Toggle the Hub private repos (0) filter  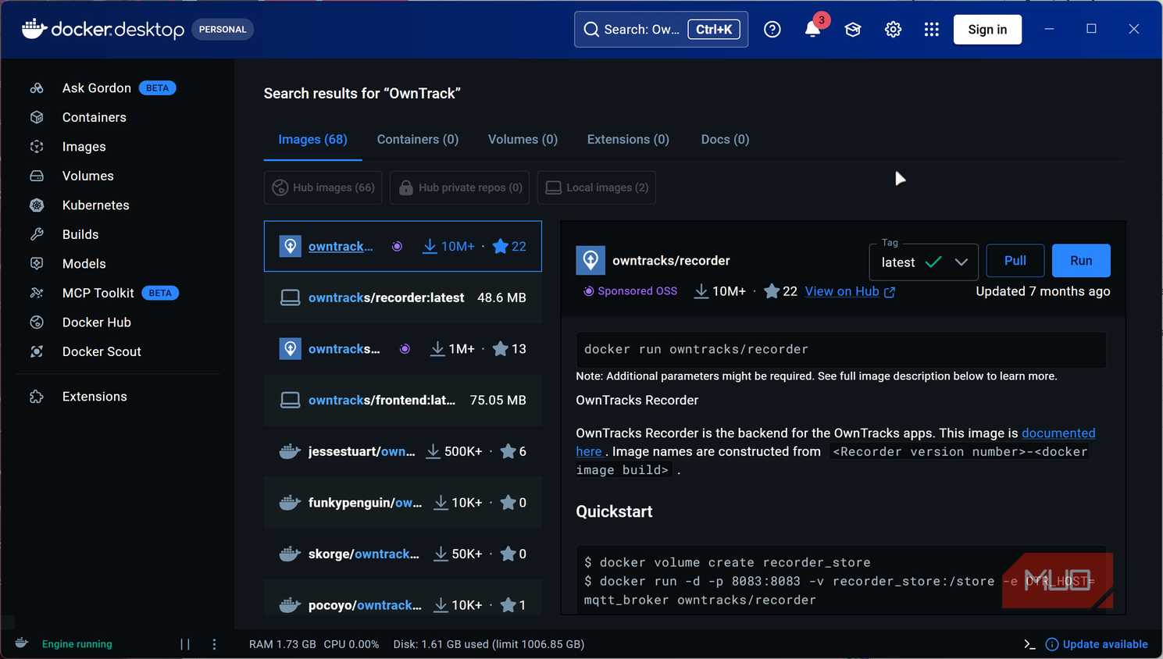pyautogui.click(x=459, y=187)
